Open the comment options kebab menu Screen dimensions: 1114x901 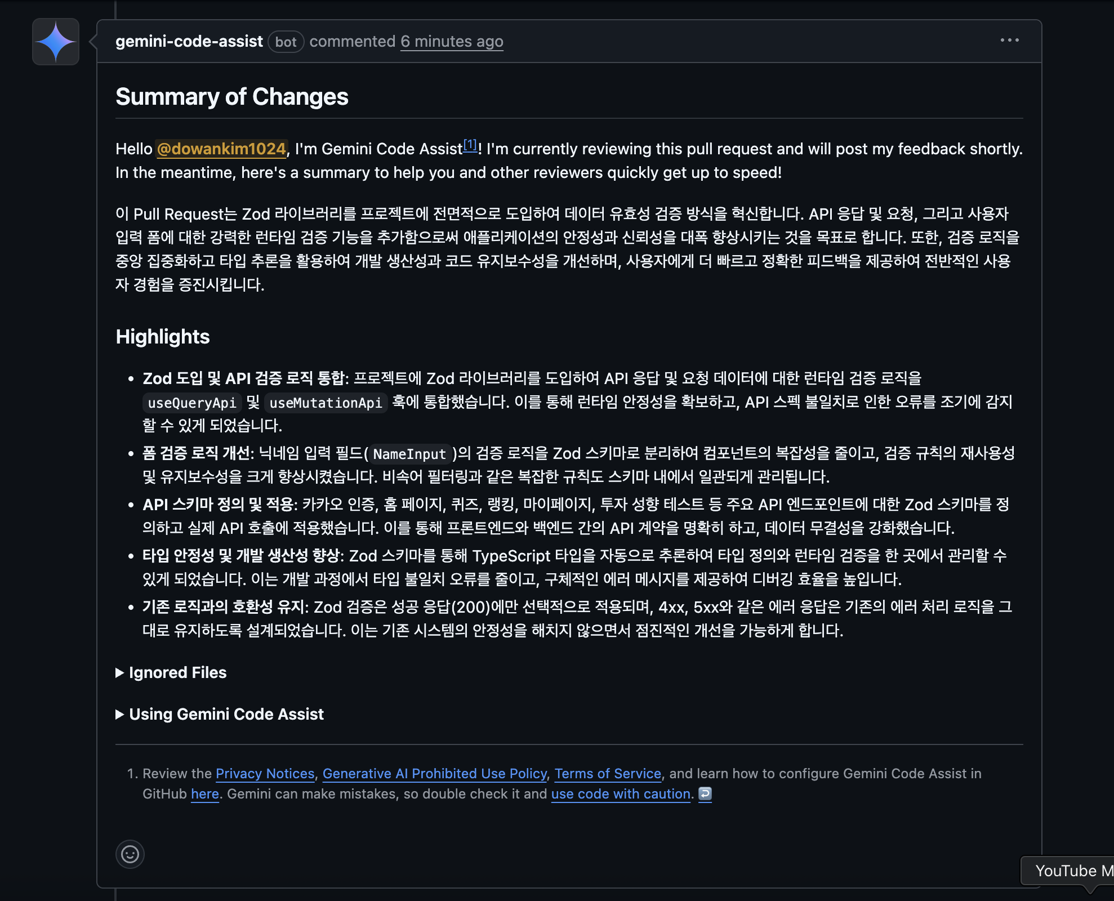click(1009, 40)
